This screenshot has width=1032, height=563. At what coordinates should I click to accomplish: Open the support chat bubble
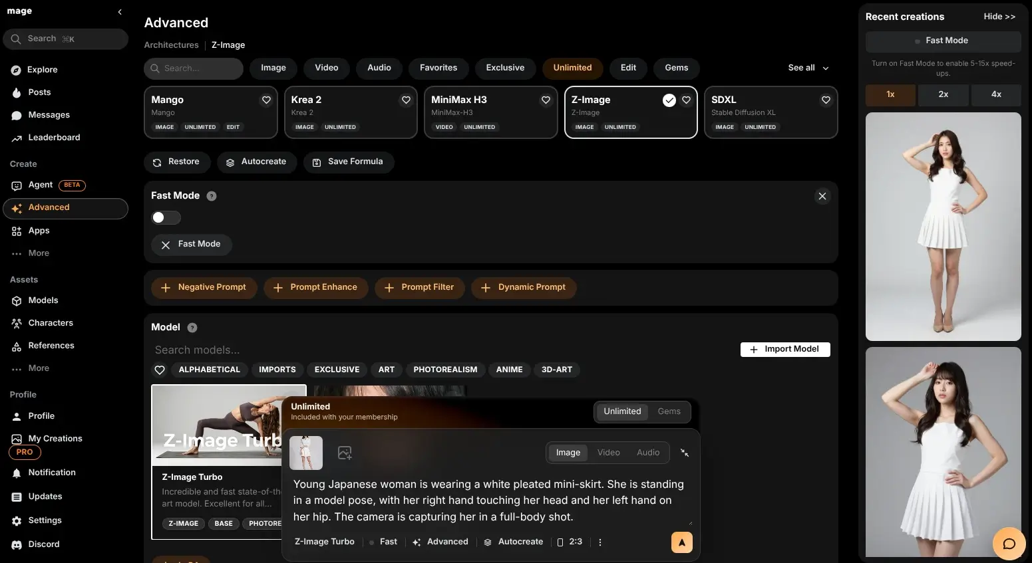1009,544
